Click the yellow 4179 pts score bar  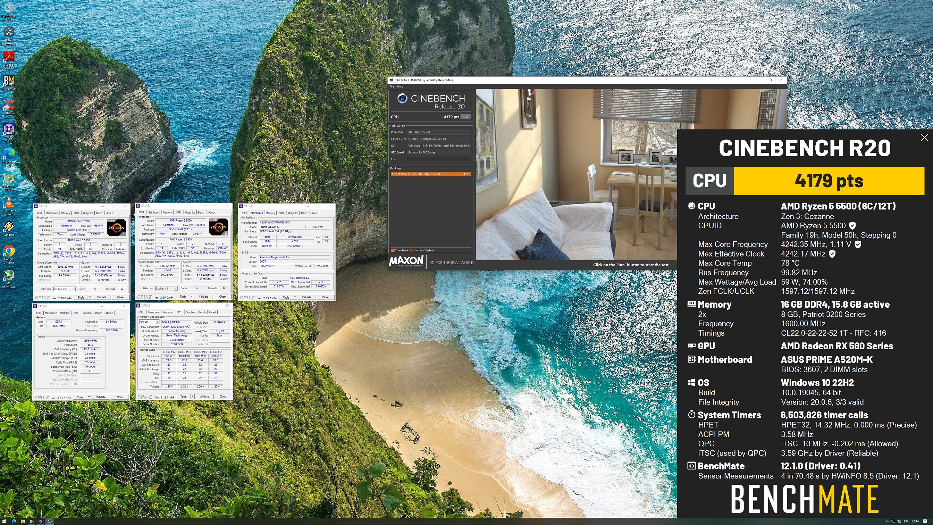pos(829,181)
